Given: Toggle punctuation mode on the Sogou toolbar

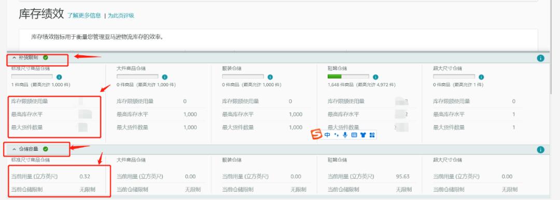Looking at the screenshot, I should point(336,135).
